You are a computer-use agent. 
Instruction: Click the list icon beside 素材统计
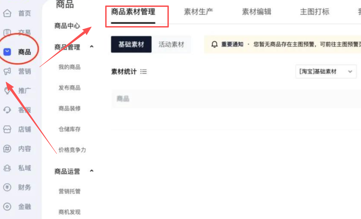click(143, 72)
